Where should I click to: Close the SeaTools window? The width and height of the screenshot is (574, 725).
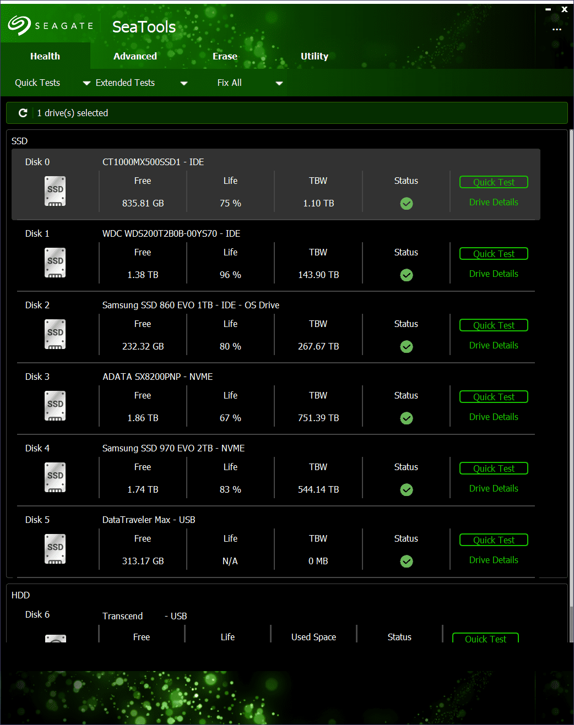tap(565, 9)
